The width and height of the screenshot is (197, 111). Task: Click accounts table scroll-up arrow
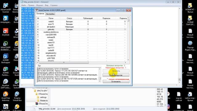pos(128,18)
